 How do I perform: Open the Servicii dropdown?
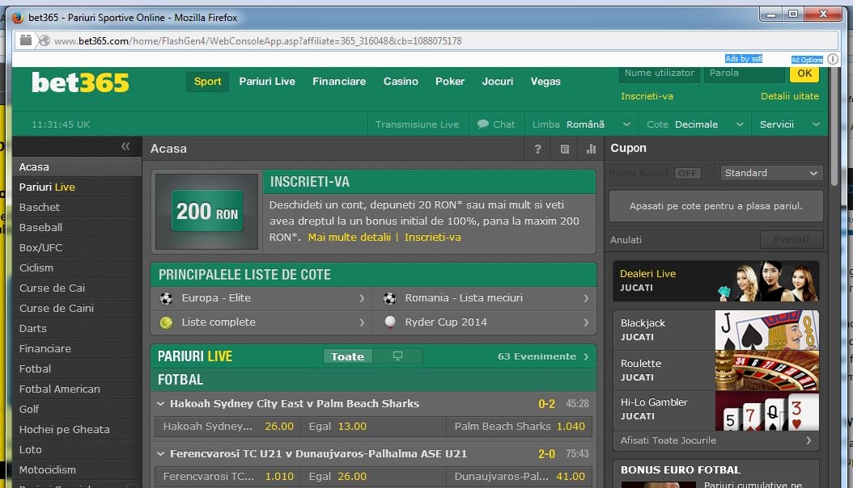789,124
